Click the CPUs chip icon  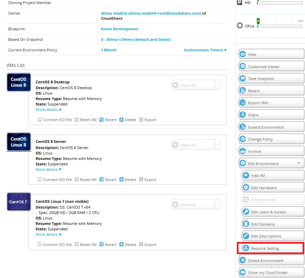point(240,26)
